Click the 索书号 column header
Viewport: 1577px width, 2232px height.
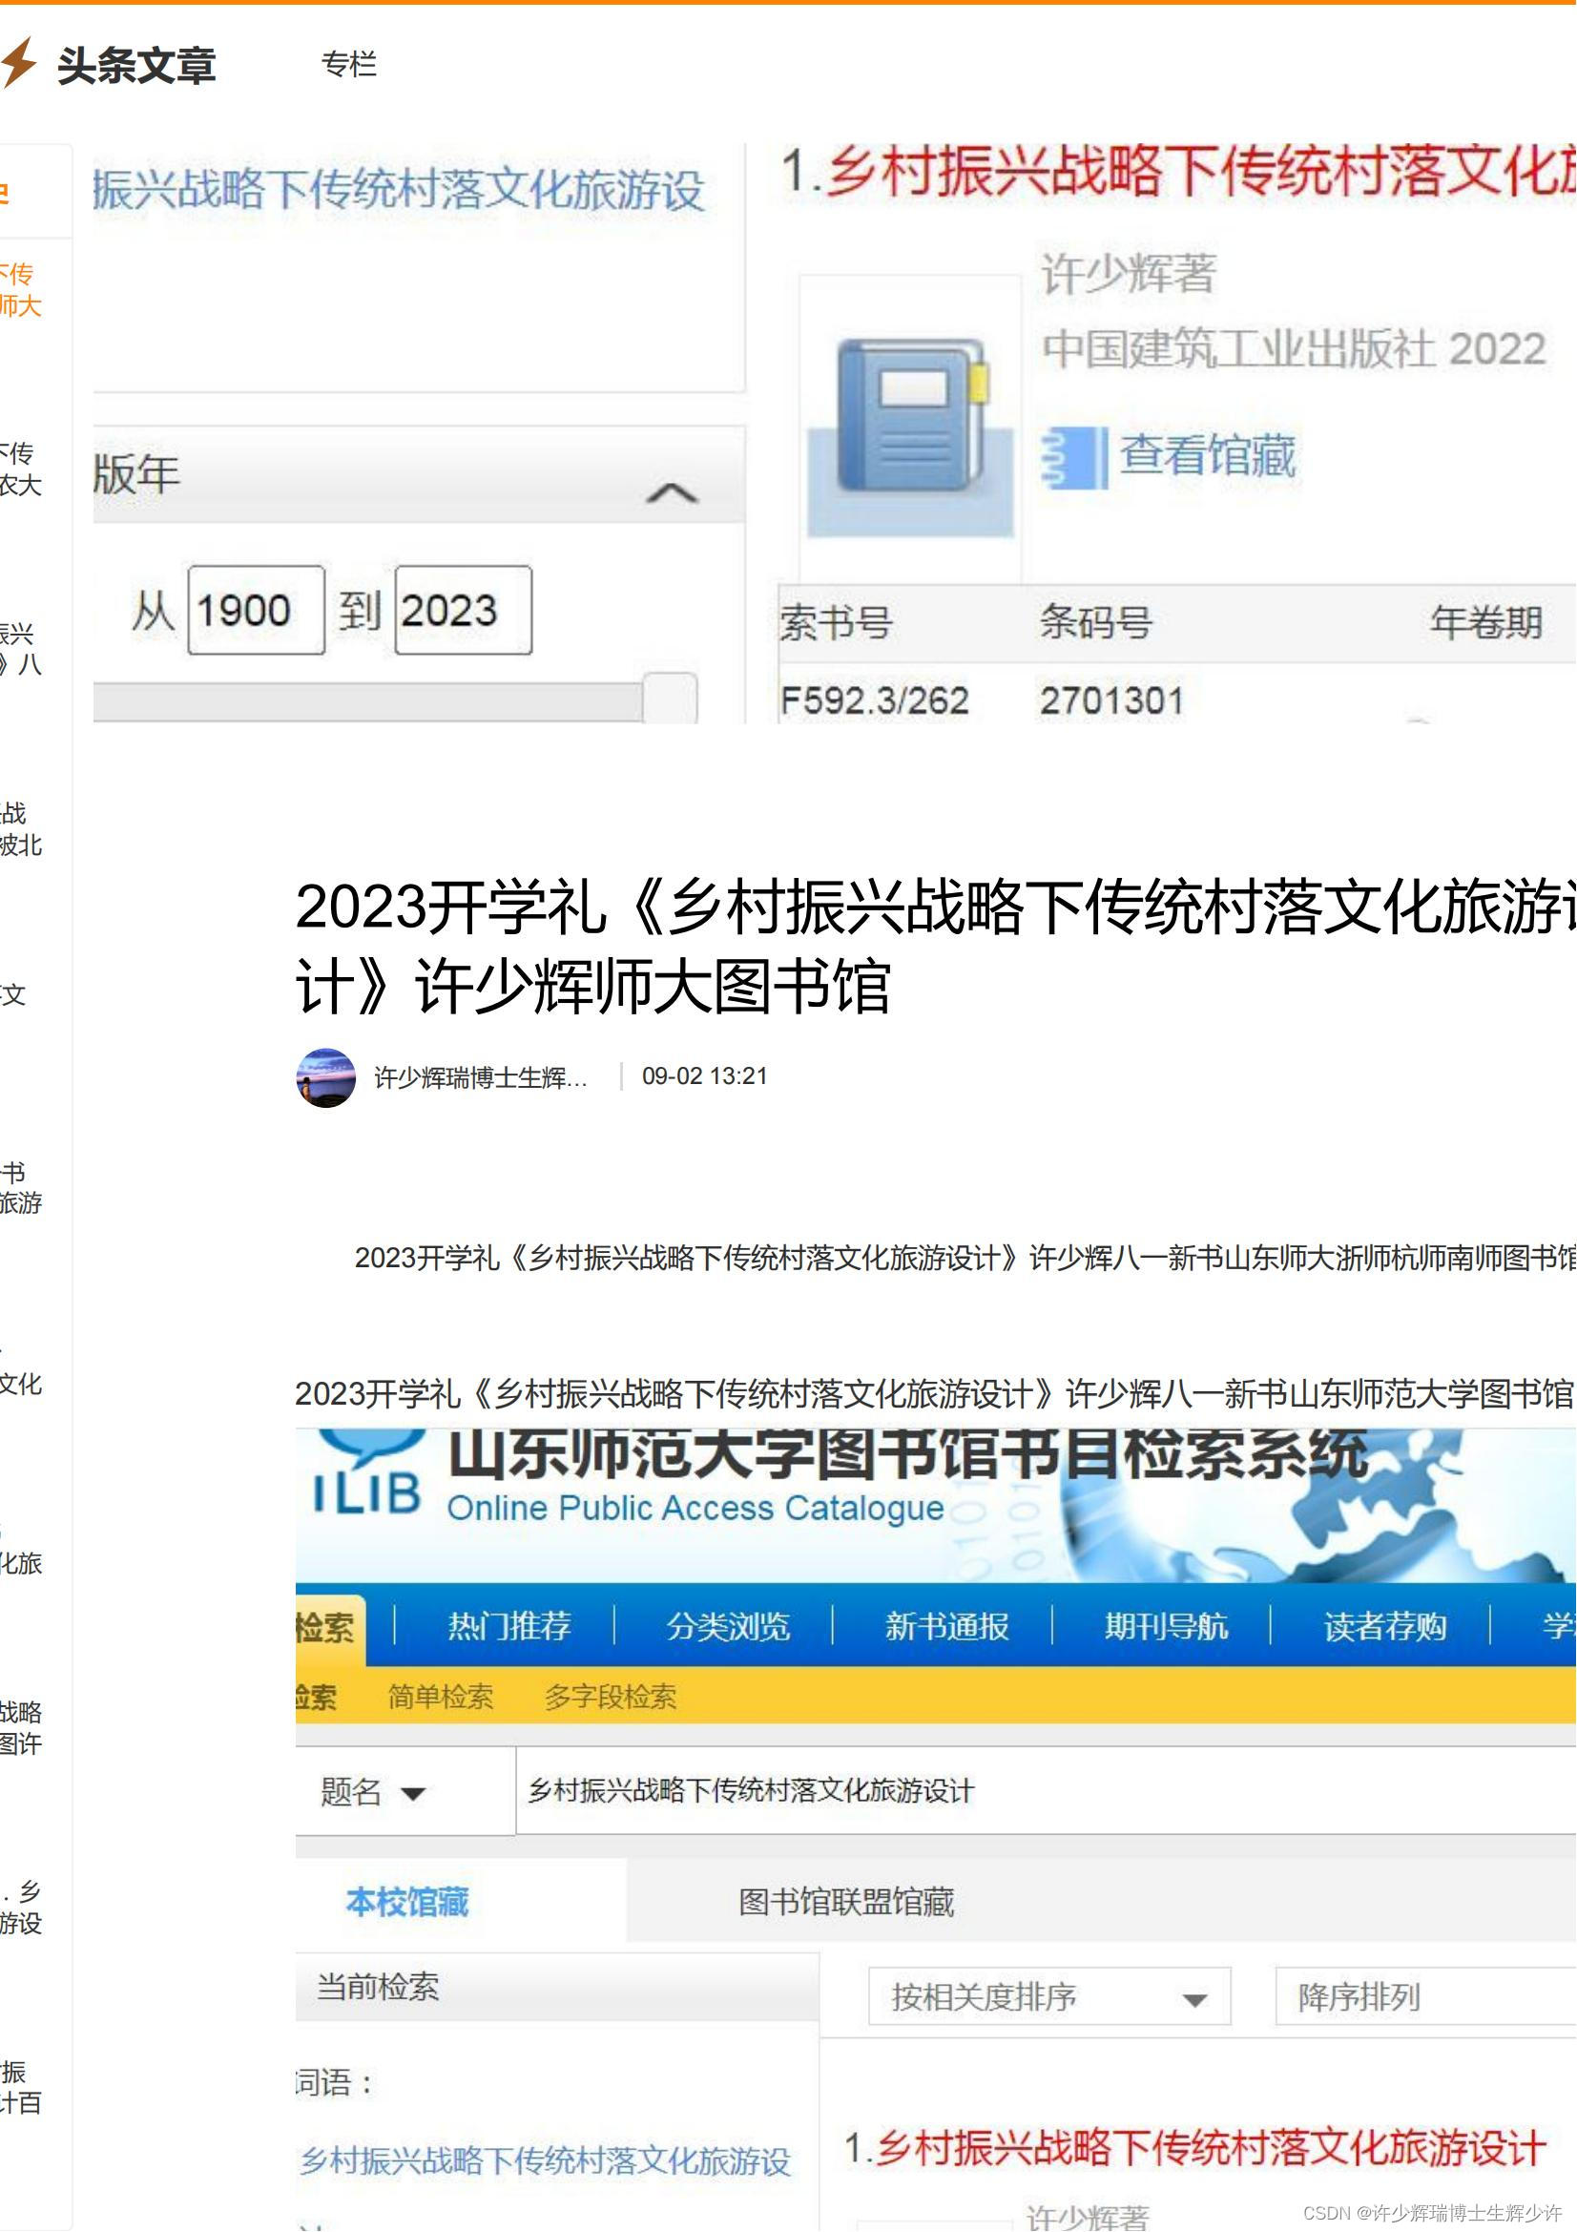(836, 622)
